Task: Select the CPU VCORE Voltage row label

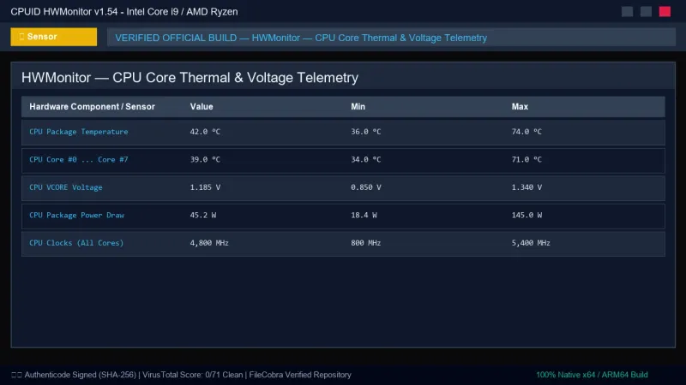Action: tap(66, 187)
